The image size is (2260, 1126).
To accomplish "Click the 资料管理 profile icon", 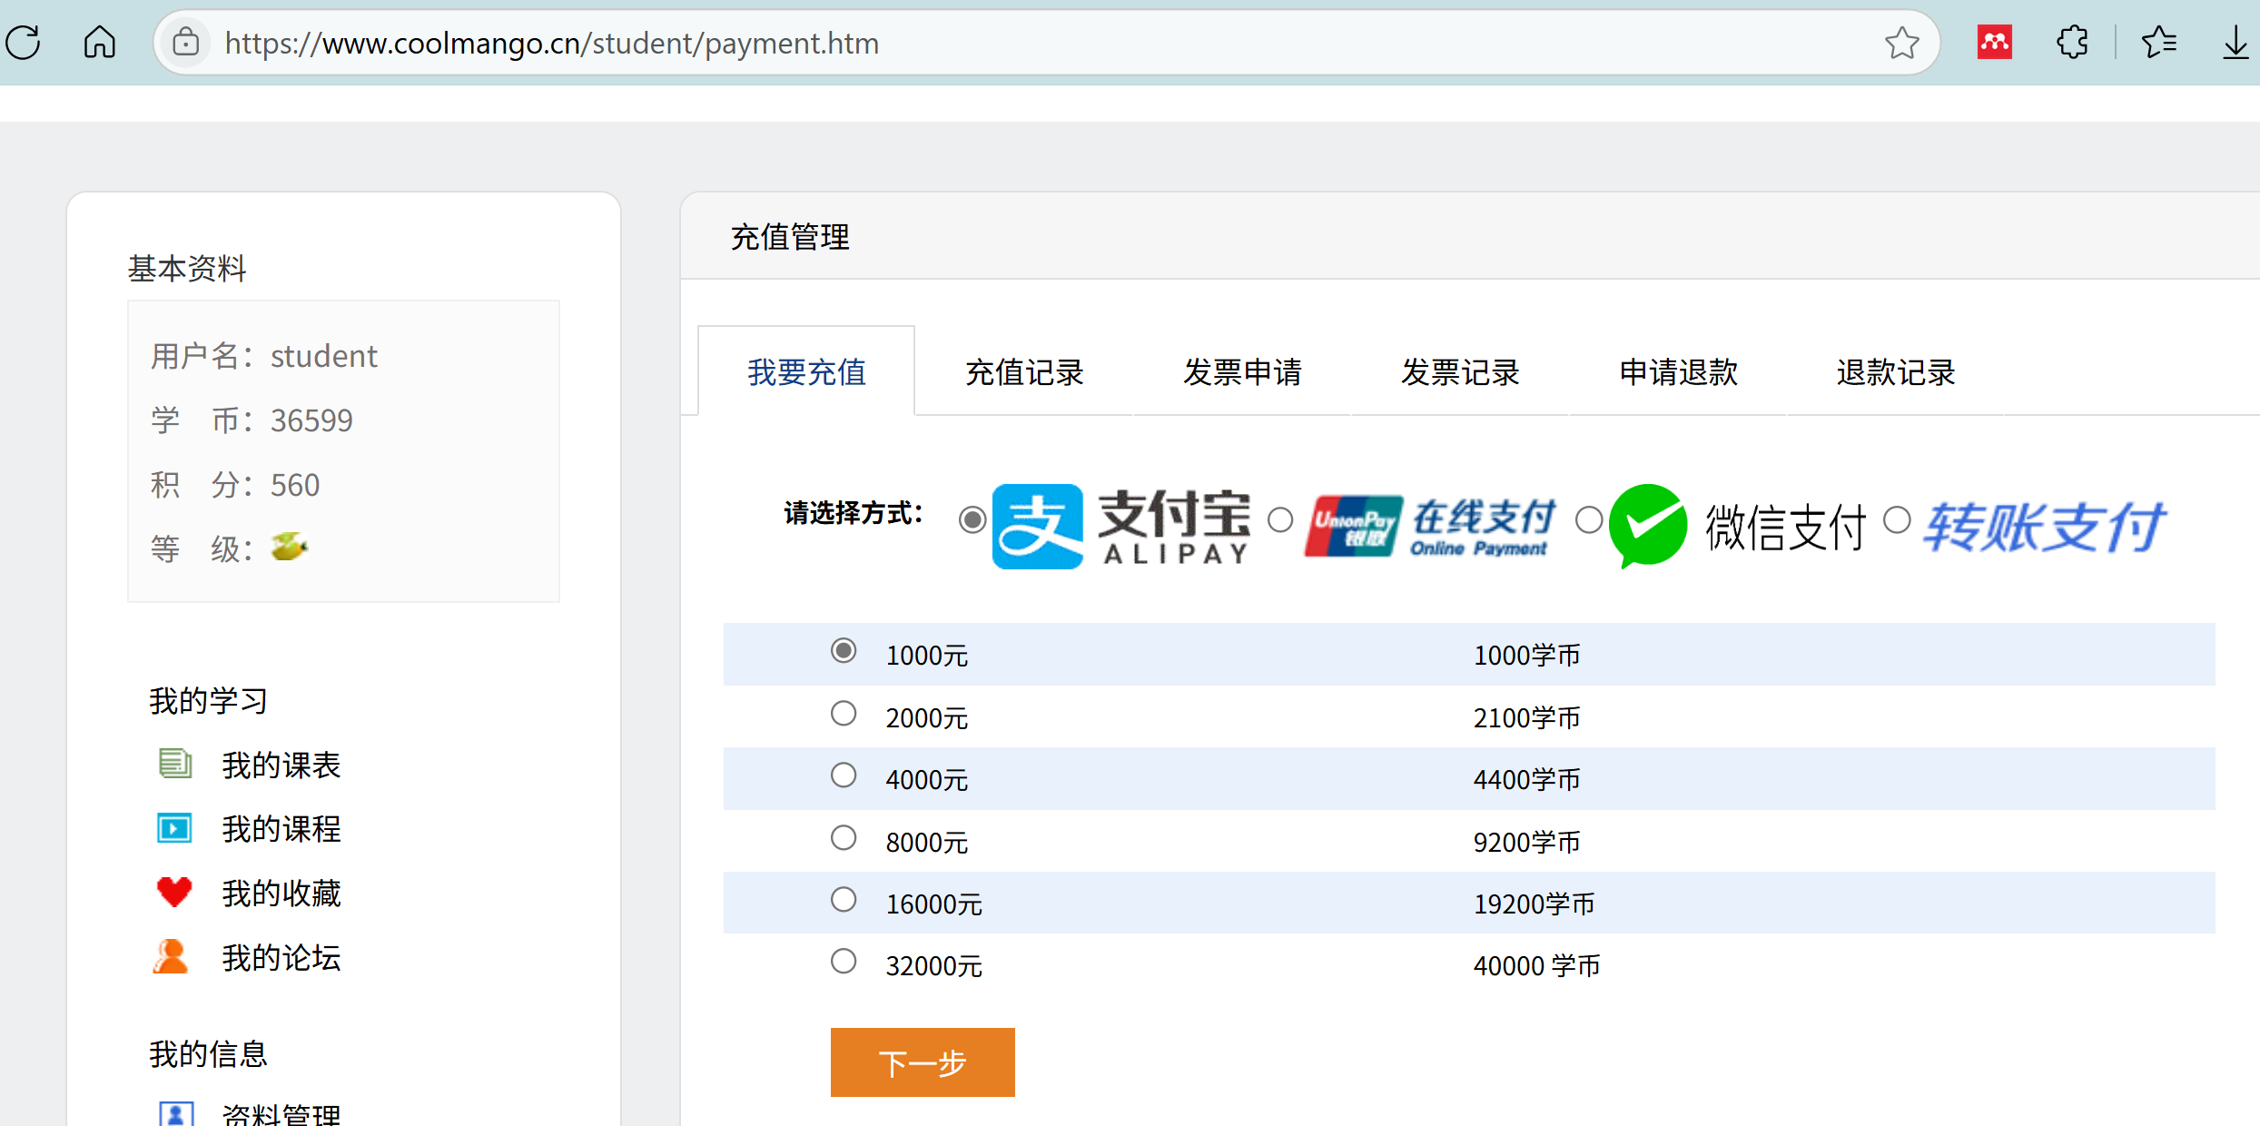I will tap(176, 1113).
